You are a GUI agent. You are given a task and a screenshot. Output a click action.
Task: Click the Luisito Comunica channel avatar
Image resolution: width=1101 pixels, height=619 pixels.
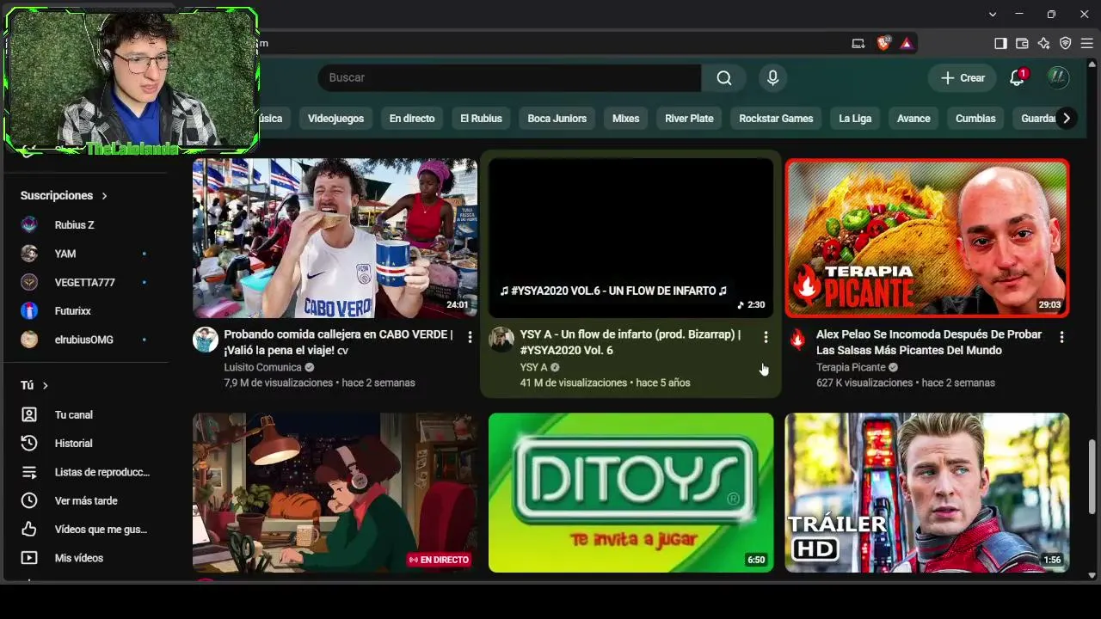pos(206,340)
